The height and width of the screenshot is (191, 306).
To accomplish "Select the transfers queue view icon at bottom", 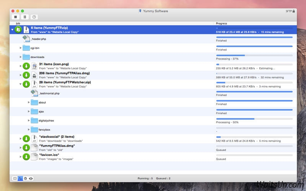I will [20, 178].
